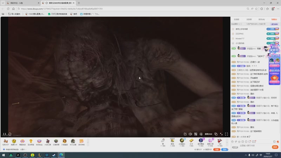Open the 鱼吧 bookmark in the favorites bar
Image resolution: width=281 pixels, height=158 pixels.
(74, 14)
